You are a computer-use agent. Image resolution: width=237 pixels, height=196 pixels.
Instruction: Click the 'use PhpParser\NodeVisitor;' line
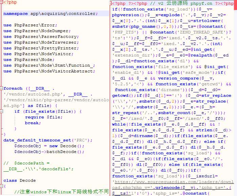coord(38,54)
